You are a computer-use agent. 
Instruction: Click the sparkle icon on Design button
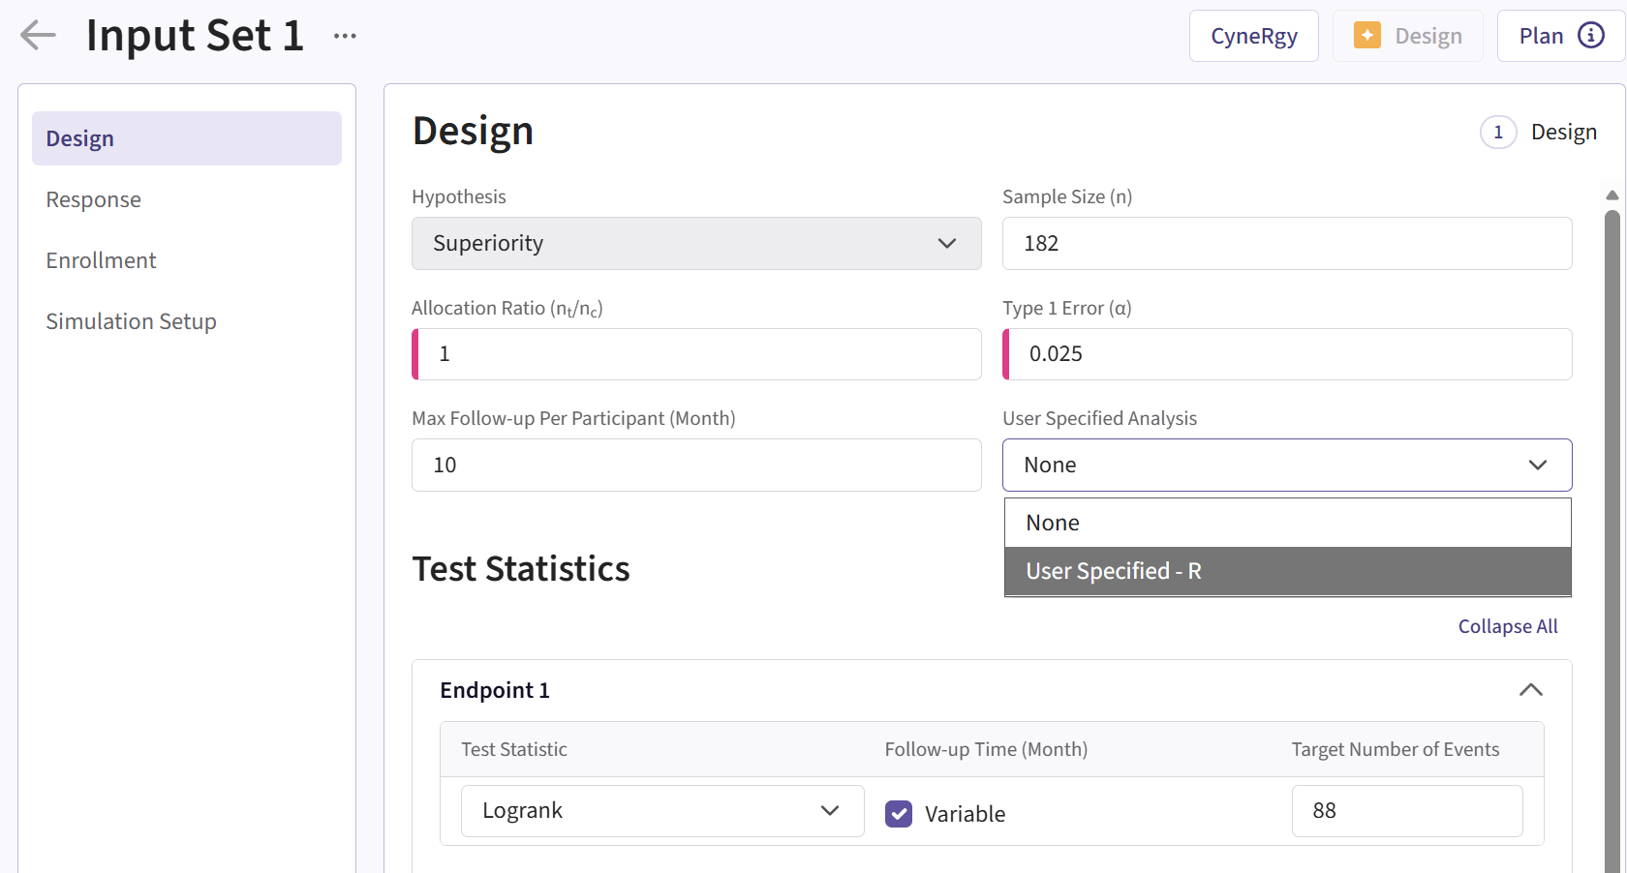pos(1366,36)
